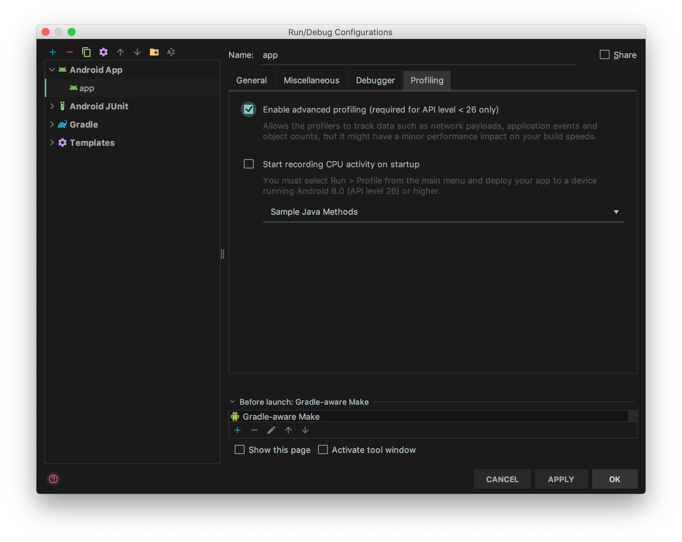This screenshot has height=542, width=682.
Task: Click the add configuration icon
Action: coord(53,52)
